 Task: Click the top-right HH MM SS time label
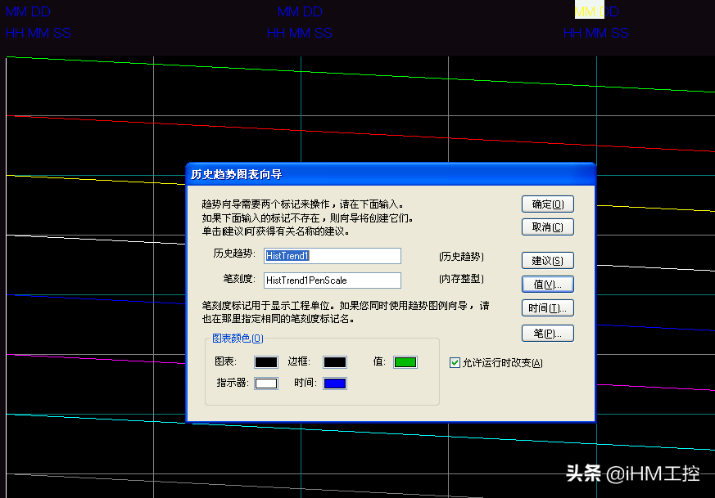pyautogui.click(x=596, y=33)
